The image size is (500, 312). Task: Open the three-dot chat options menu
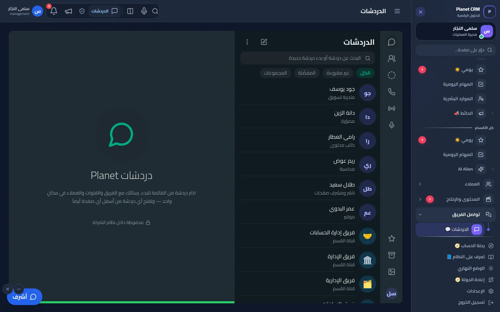coord(247,42)
